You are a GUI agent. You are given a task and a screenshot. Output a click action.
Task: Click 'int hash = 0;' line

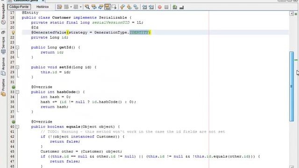coord(56,97)
